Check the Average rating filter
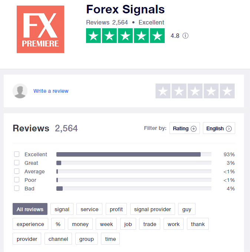The height and width of the screenshot is (252, 250). tap(17, 171)
